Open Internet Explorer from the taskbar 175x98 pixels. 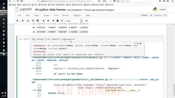(4, 4)
